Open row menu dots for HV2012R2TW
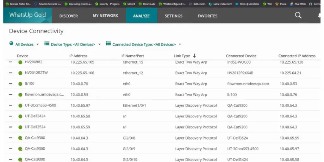 click(10, 73)
